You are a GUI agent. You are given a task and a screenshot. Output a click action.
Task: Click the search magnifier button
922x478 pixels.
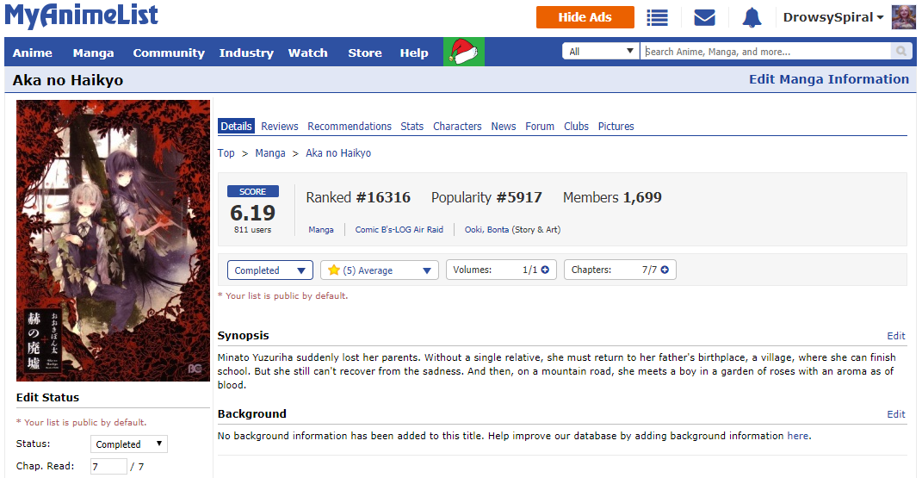pos(900,51)
